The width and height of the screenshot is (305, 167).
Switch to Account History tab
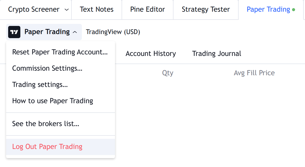click(x=151, y=54)
